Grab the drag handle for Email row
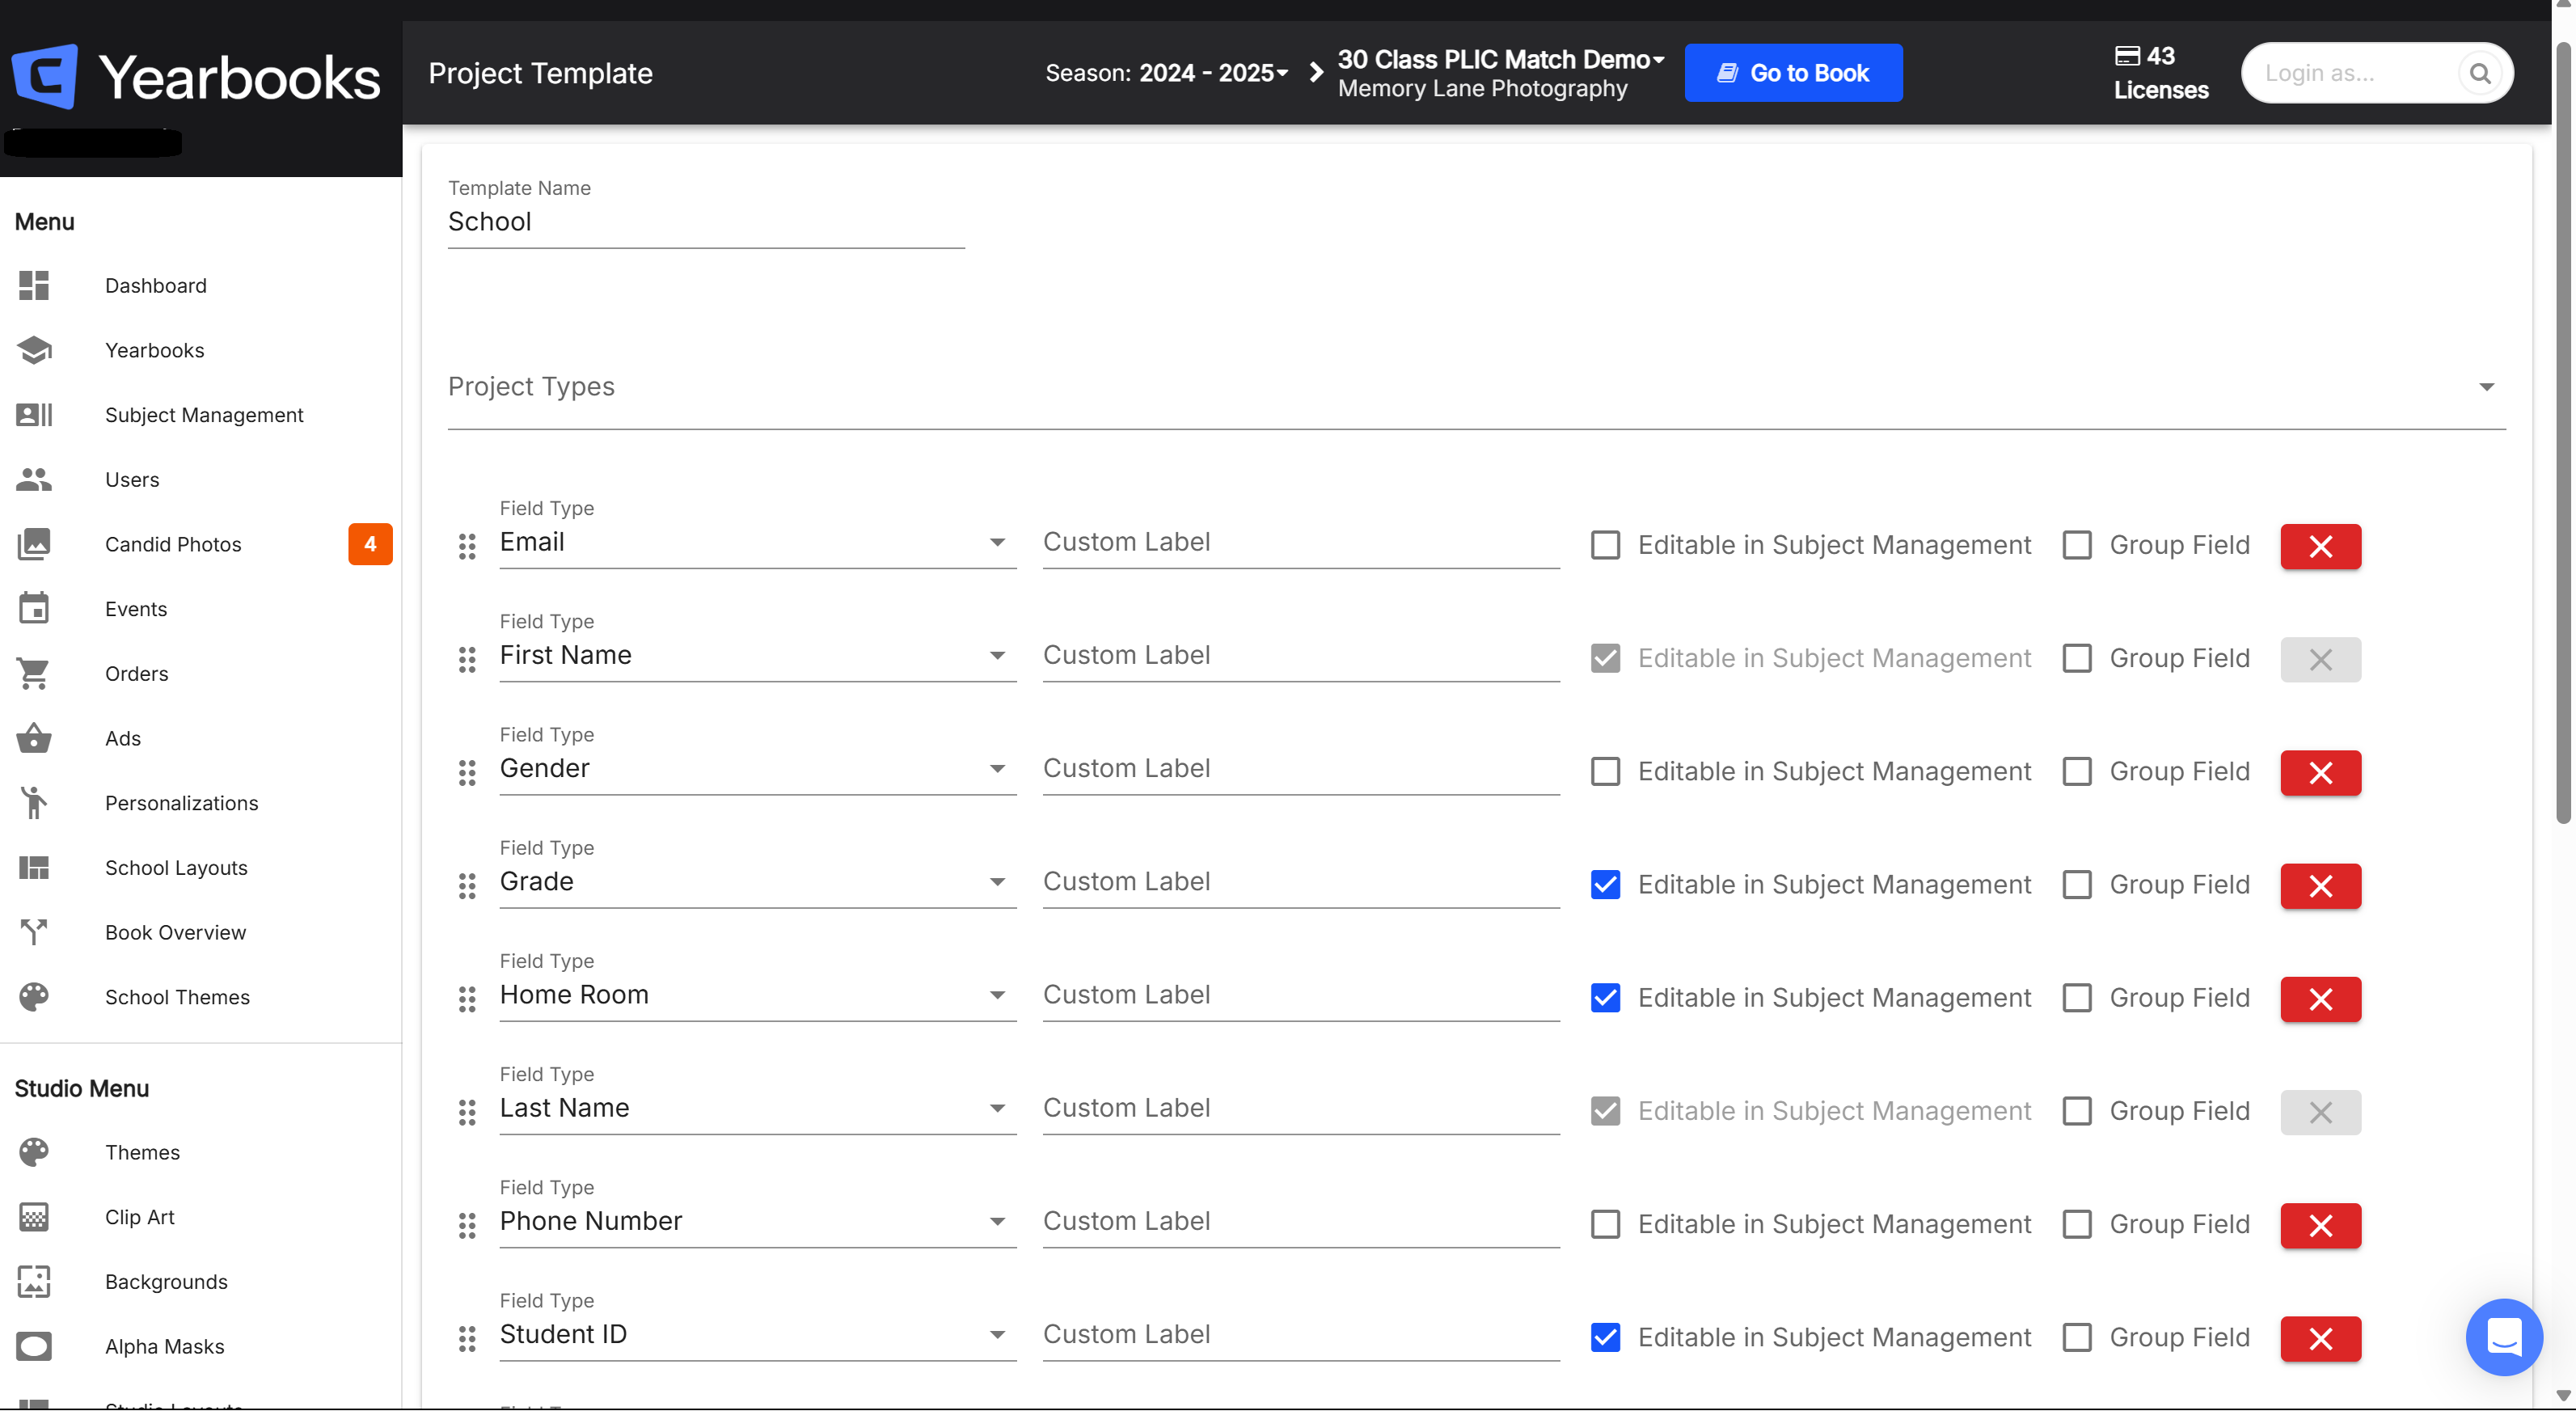Screen dimensions: 2576x1411 pos(467,546)
